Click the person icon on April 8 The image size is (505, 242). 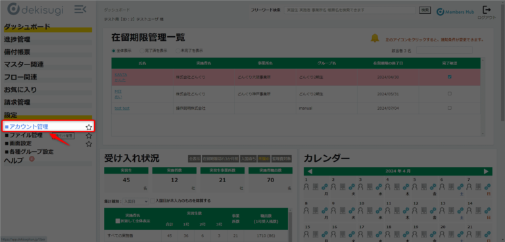click(x=307, y=210)
